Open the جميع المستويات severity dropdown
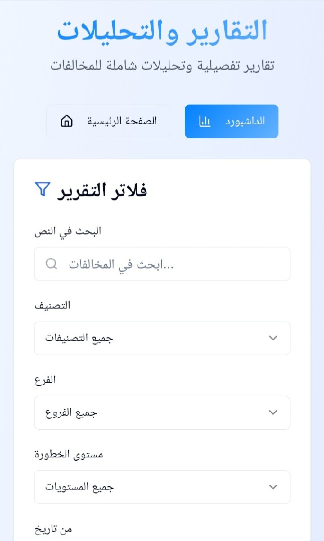 162,486
